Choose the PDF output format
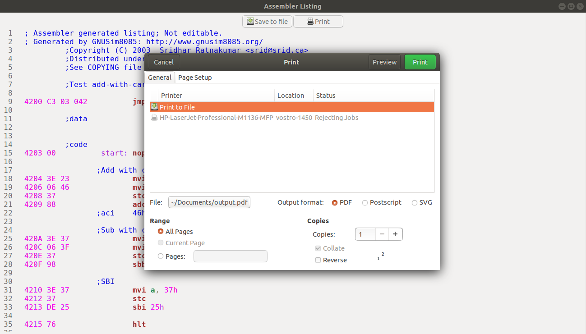The height and width of the screenshot is (334, 586). coord(335,203)
